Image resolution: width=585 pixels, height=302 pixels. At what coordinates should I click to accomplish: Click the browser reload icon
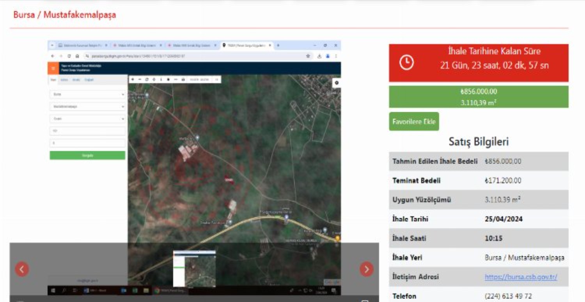pyautogui.click(x=69, y=56)
